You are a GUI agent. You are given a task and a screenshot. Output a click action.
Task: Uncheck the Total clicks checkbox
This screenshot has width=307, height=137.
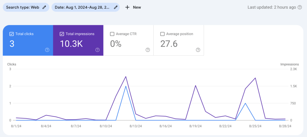(12, 34)
